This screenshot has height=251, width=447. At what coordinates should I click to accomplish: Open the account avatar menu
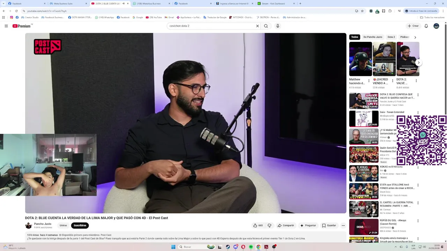pos(436,26)
